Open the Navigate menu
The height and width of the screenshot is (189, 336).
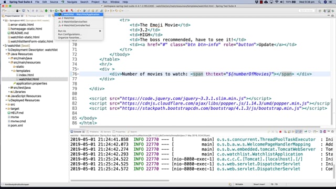pos(72,2)
